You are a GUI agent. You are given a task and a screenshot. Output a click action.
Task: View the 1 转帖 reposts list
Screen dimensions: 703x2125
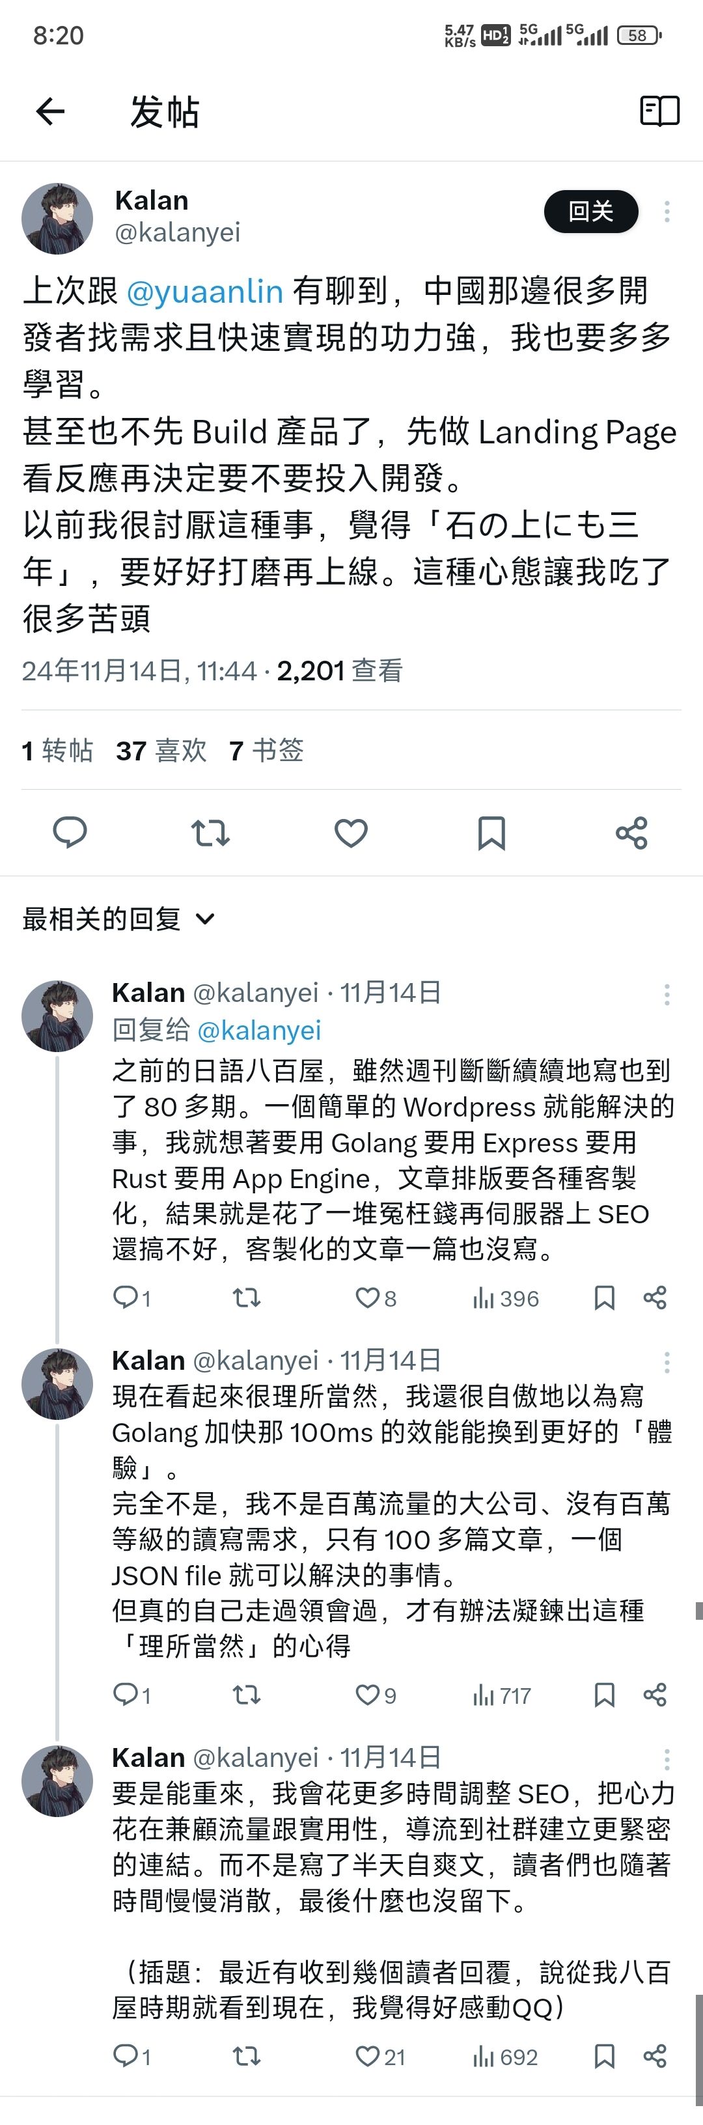57,751
